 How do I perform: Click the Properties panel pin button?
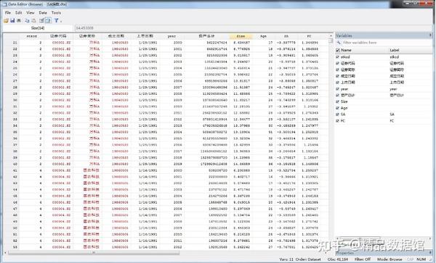coord(430,253)
